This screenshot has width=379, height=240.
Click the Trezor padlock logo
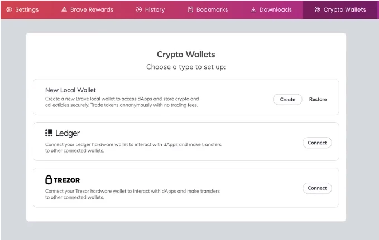[49, 180]
